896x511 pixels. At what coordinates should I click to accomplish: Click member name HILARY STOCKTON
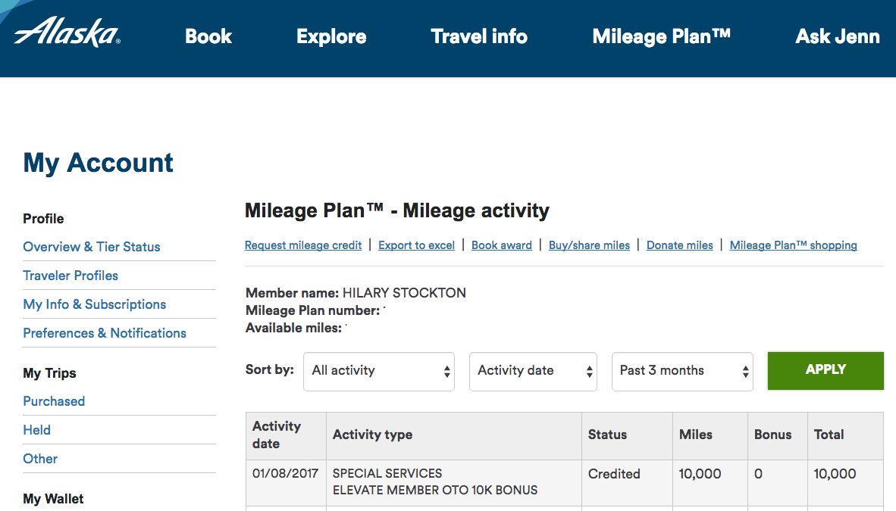[x=404, y=293]
